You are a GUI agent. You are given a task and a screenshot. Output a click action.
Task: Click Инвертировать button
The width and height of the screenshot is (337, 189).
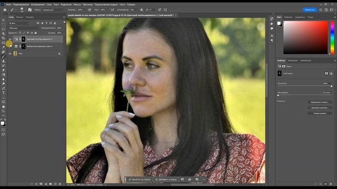tap(320, 113)
